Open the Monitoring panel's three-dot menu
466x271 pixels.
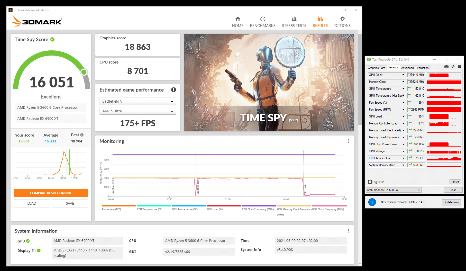[349, 141]
